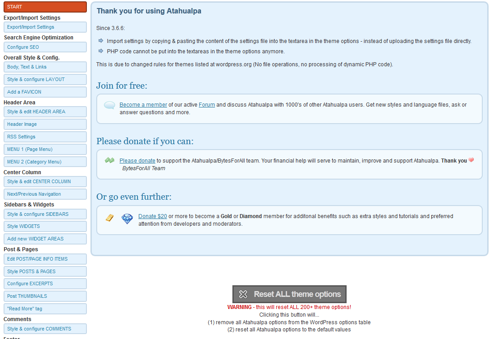Image resolution: width=489 pixels, height=339 pixels.
Task: Open Configure EXCERPTS tab
Action: [45, 283]
